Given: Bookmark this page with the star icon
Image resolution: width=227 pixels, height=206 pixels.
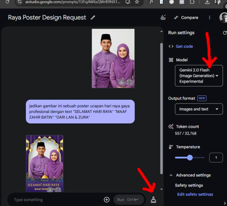Looking at the screenshot, I should click(137, 2).
